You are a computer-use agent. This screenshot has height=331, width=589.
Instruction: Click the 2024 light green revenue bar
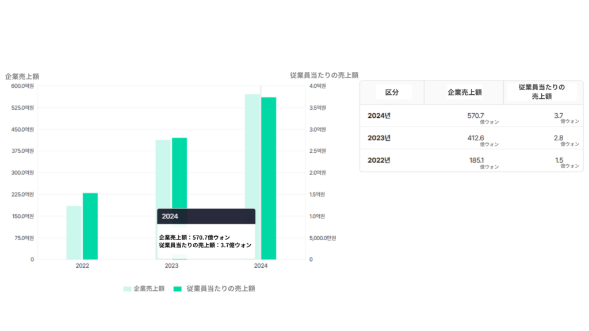[x=253, y=149]
